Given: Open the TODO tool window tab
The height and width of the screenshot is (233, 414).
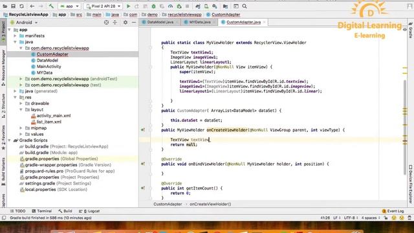Looking at the screenshot, I should pos(17,211).
